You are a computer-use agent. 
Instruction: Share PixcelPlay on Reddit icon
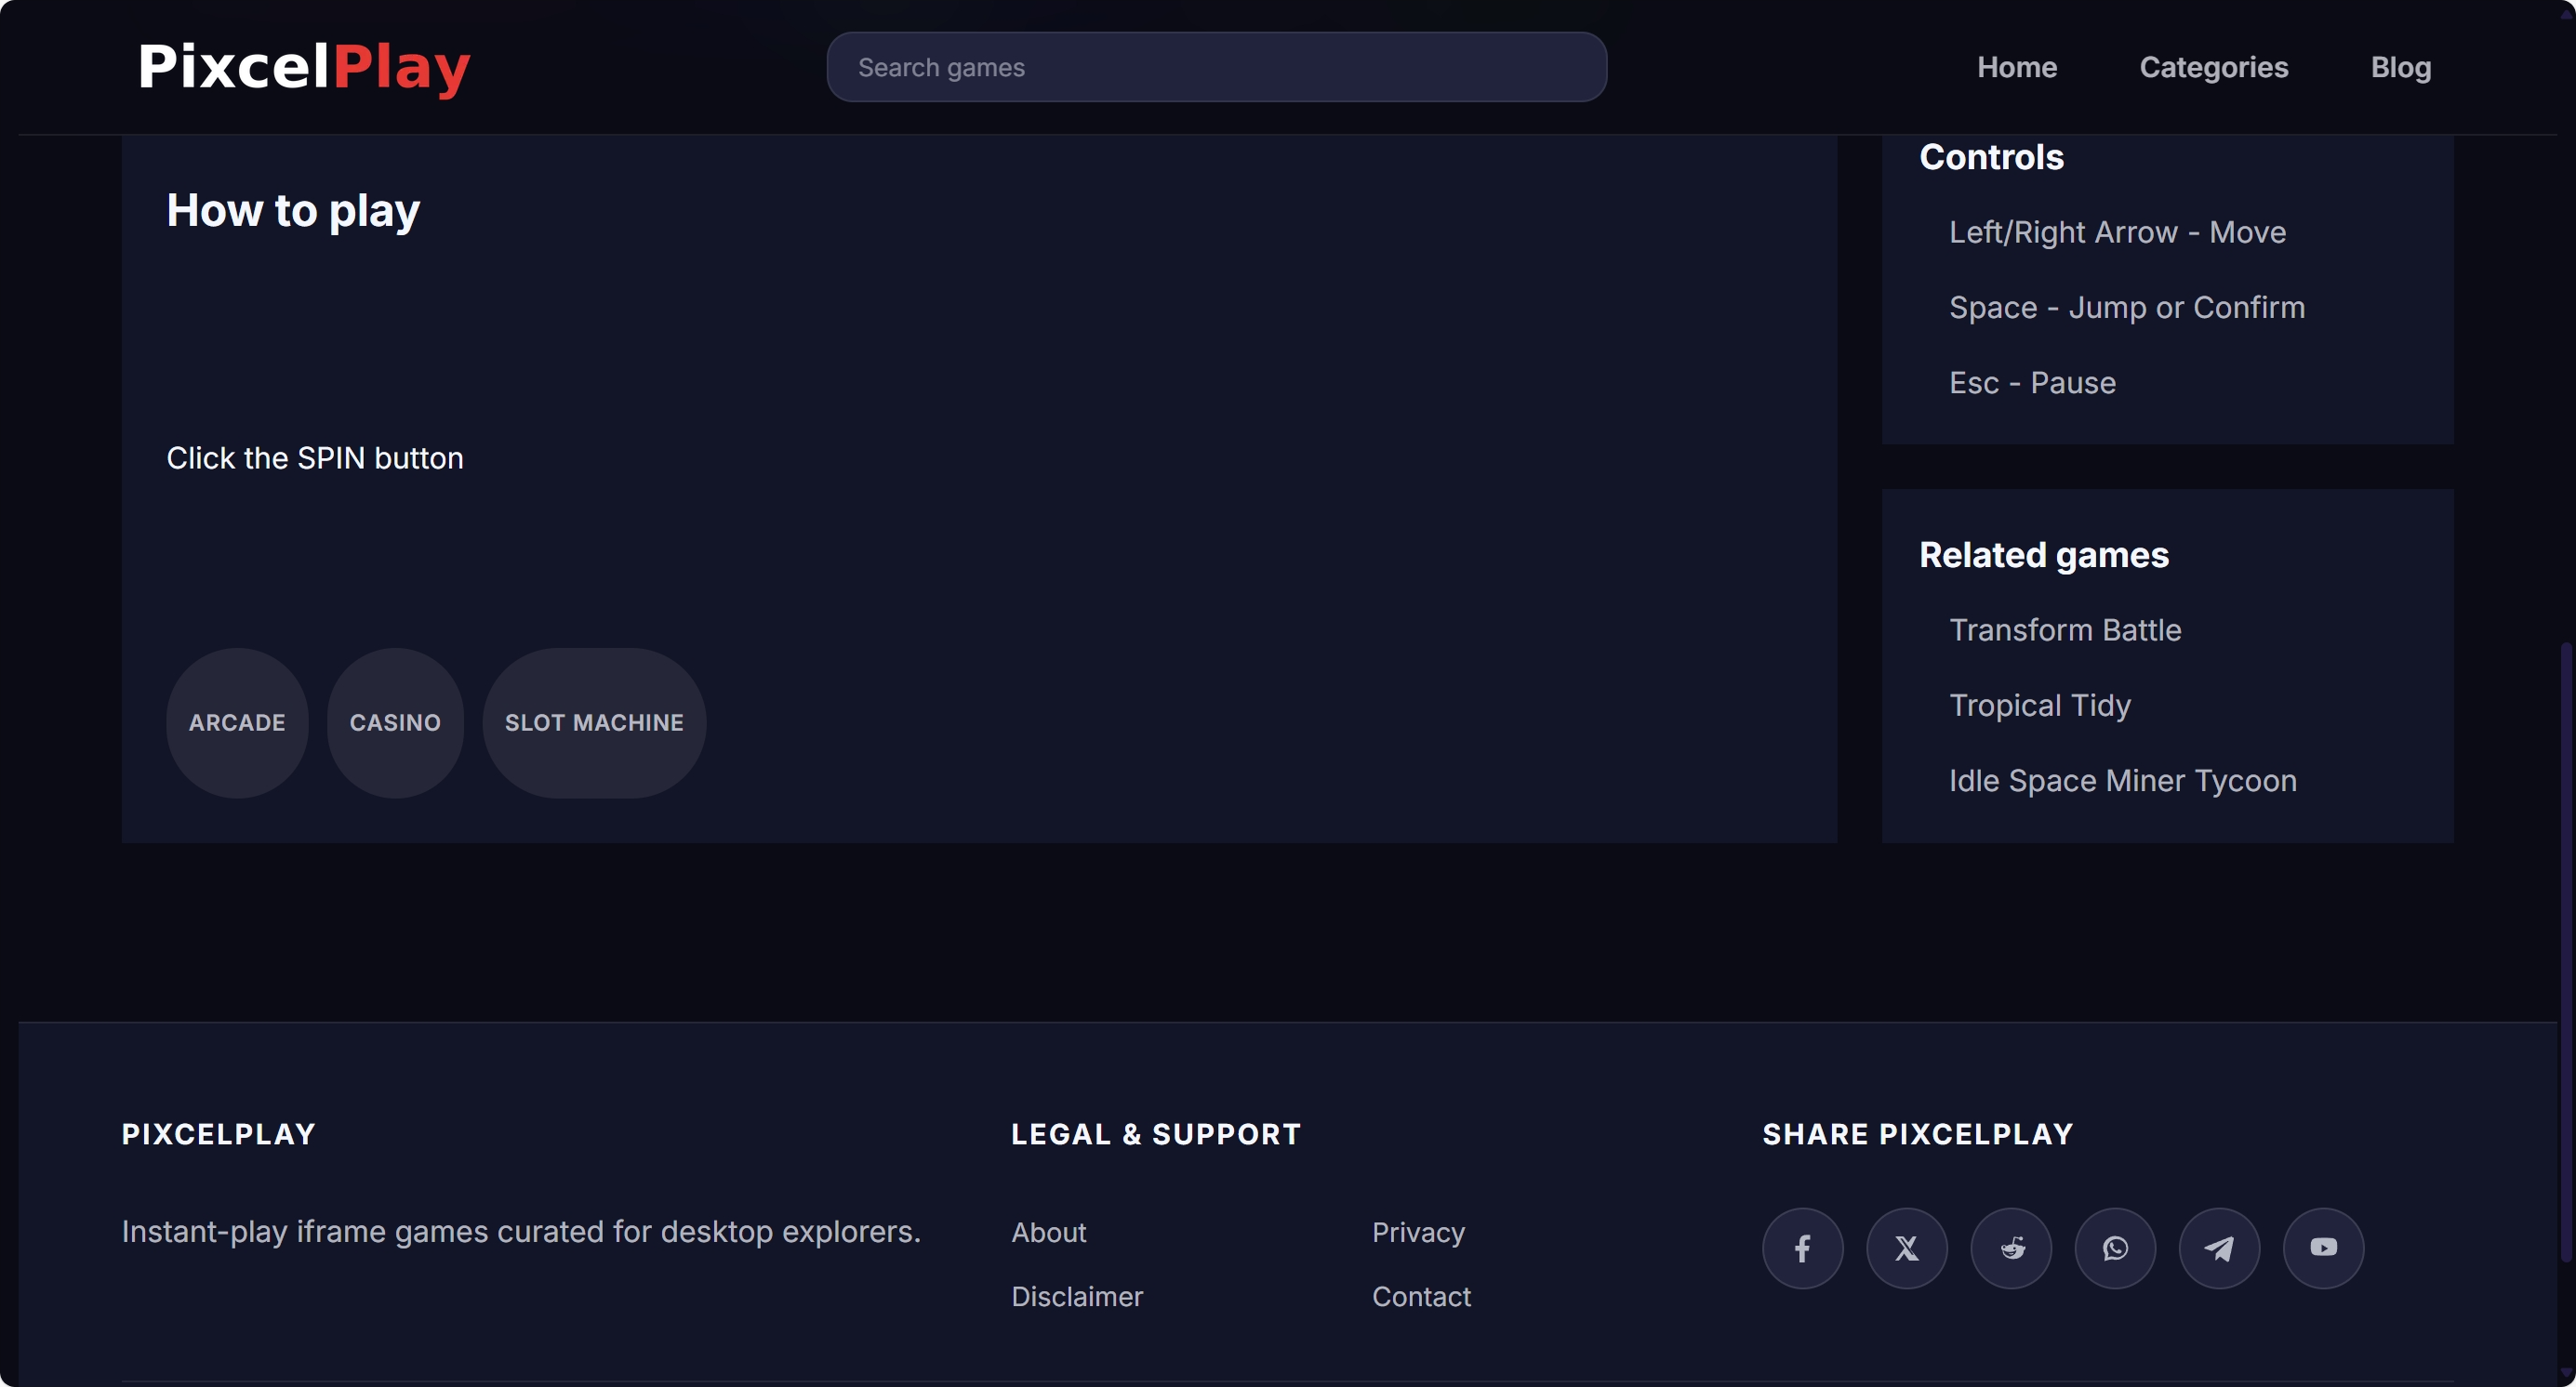(x=2011, y=1248)
